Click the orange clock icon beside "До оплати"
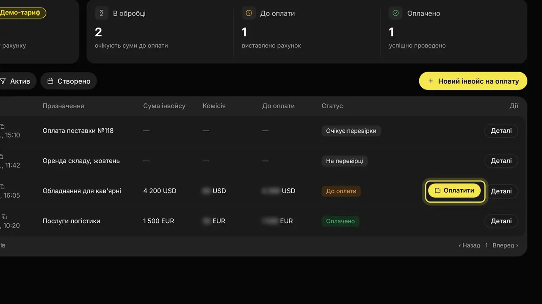The image size is (542, 304). point(249,13)
